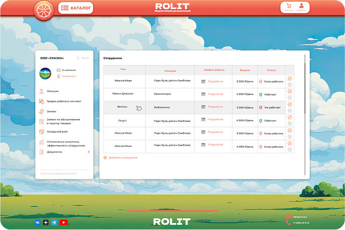
Task: Click the СКАЗКА company avatar thumbnail
Action: click(x=45, y=73)
